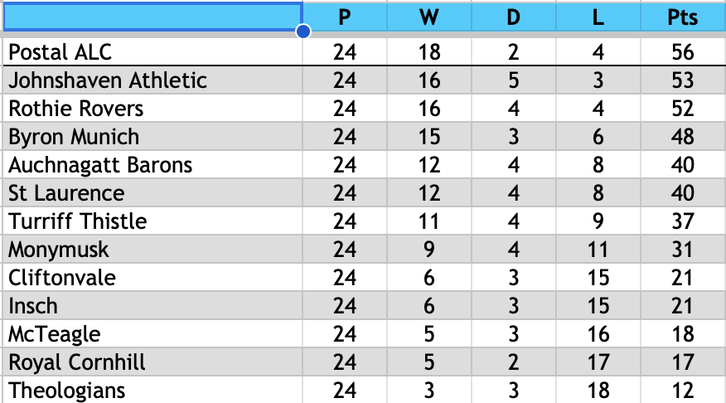Select the Byron Munich cell

click(x=152, y=137)
